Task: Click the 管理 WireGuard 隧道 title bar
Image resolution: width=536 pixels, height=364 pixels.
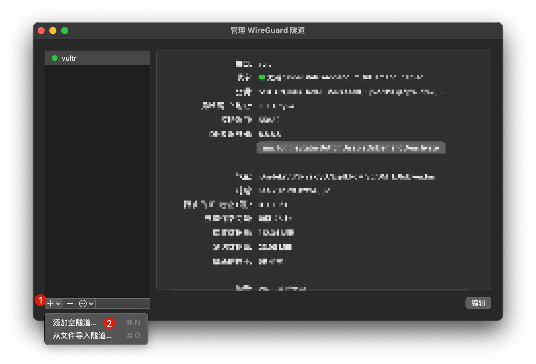Action: point(267,30)
